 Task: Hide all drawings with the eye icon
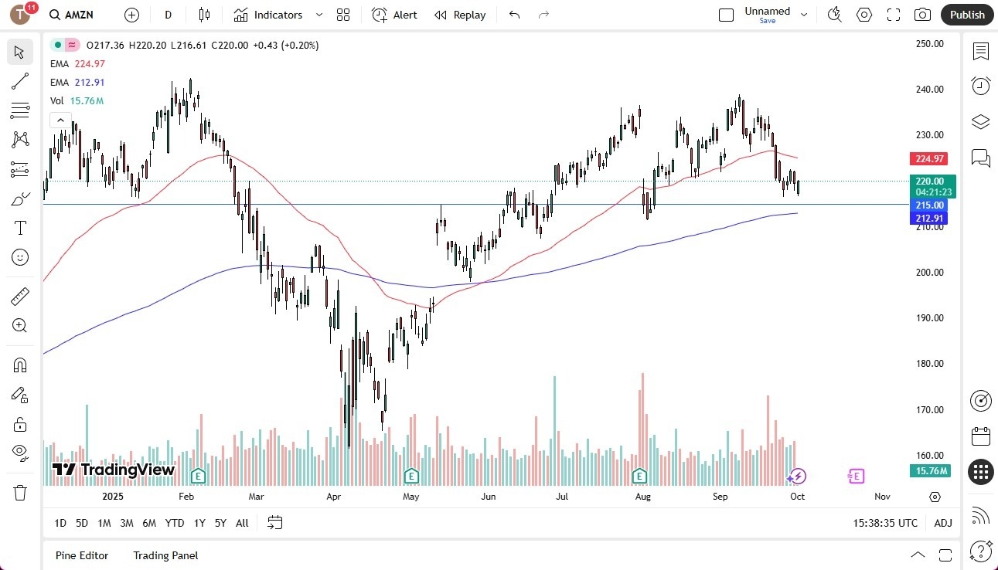pos(19,452)
